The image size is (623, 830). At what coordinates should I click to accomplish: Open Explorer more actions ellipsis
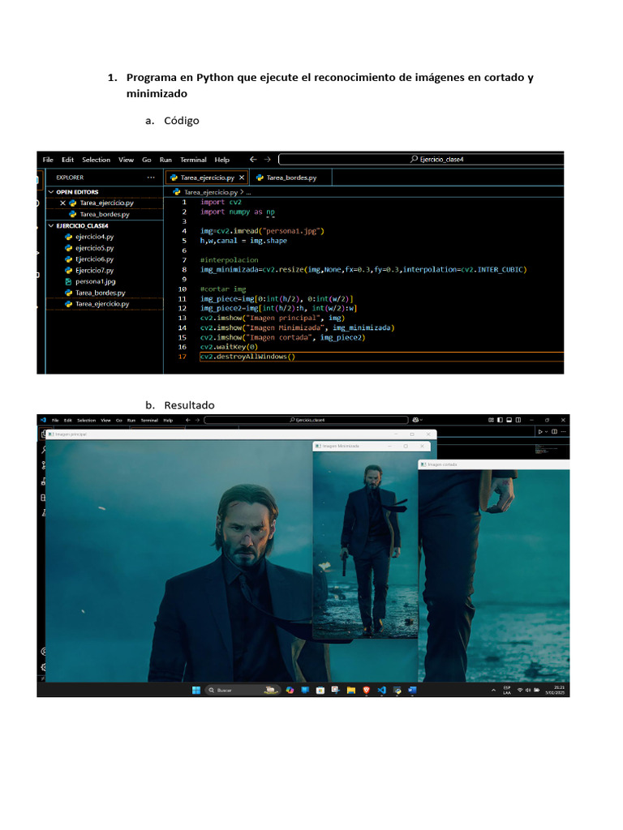(151, 178)
